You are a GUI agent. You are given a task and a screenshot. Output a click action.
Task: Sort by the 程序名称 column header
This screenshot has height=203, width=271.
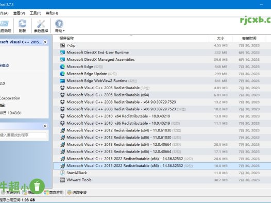coord(66,38)
